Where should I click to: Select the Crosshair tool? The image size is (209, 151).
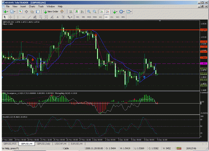pyautogui.click(x=10, y=17)
